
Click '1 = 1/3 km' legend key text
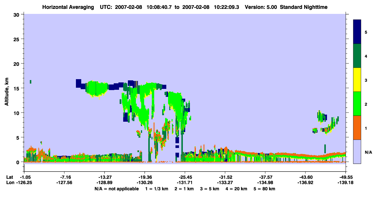click(157, 189)
